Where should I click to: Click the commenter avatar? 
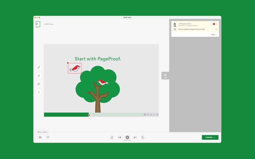(x=175, y=25)
